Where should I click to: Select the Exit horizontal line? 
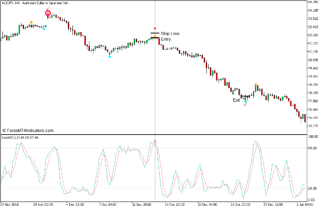click(x=246, y=96)
